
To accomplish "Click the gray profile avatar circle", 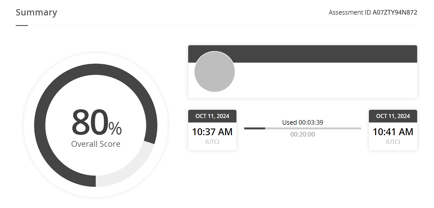I will (x=215, y=72).
